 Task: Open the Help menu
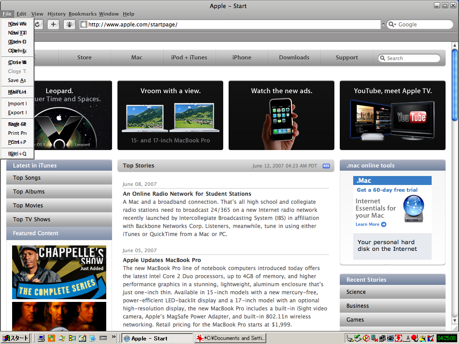click(x=128, y=14)
